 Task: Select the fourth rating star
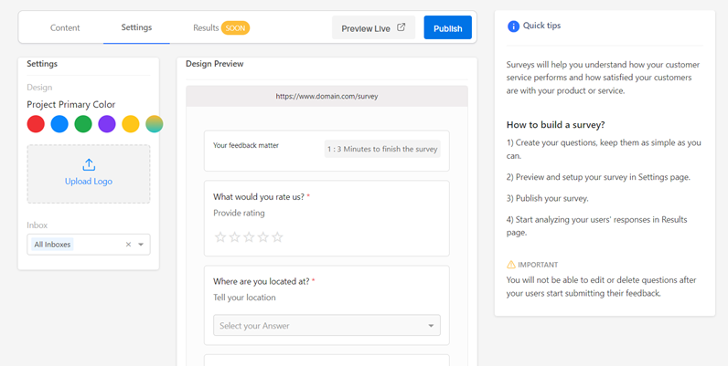(263, 237)
